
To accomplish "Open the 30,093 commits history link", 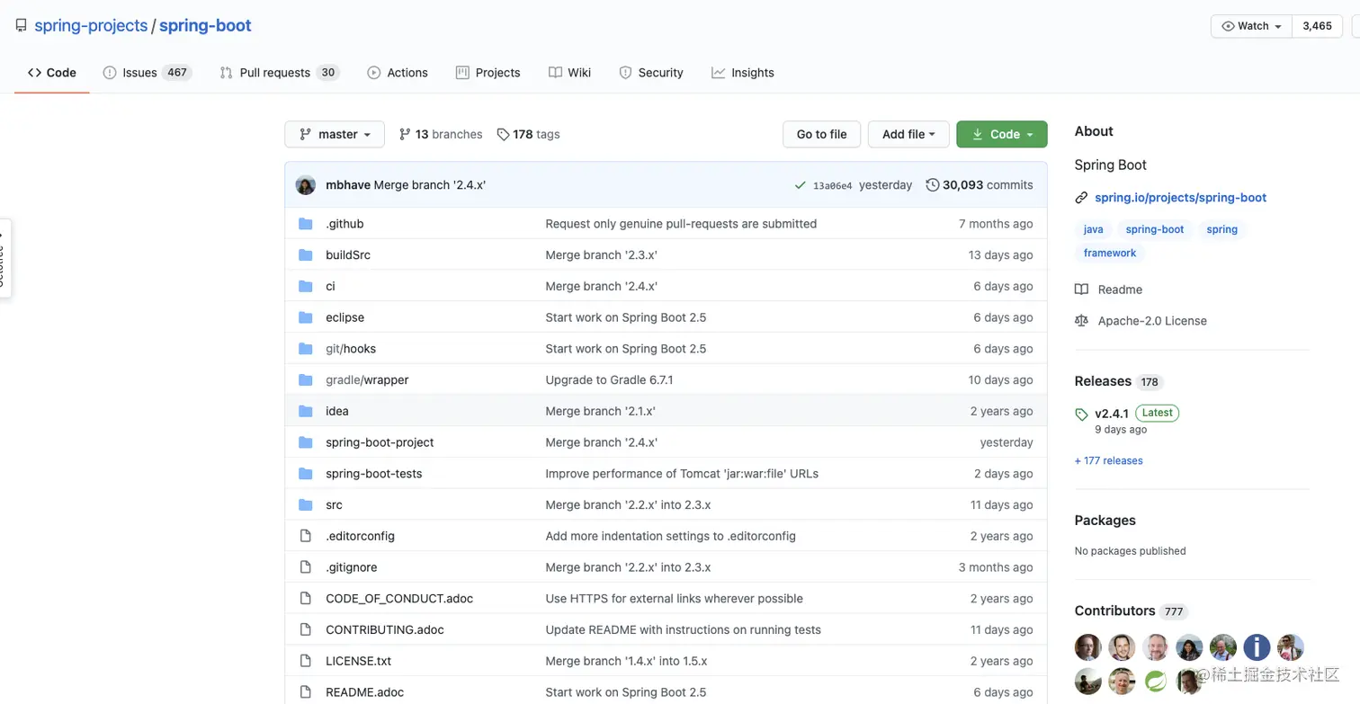I will (x=980, y=185).
